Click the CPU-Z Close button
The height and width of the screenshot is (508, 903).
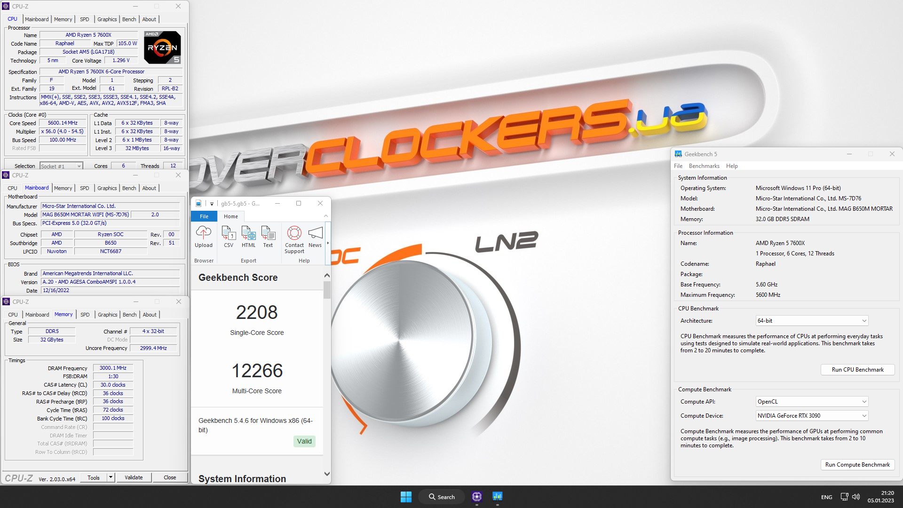[170, 477]
